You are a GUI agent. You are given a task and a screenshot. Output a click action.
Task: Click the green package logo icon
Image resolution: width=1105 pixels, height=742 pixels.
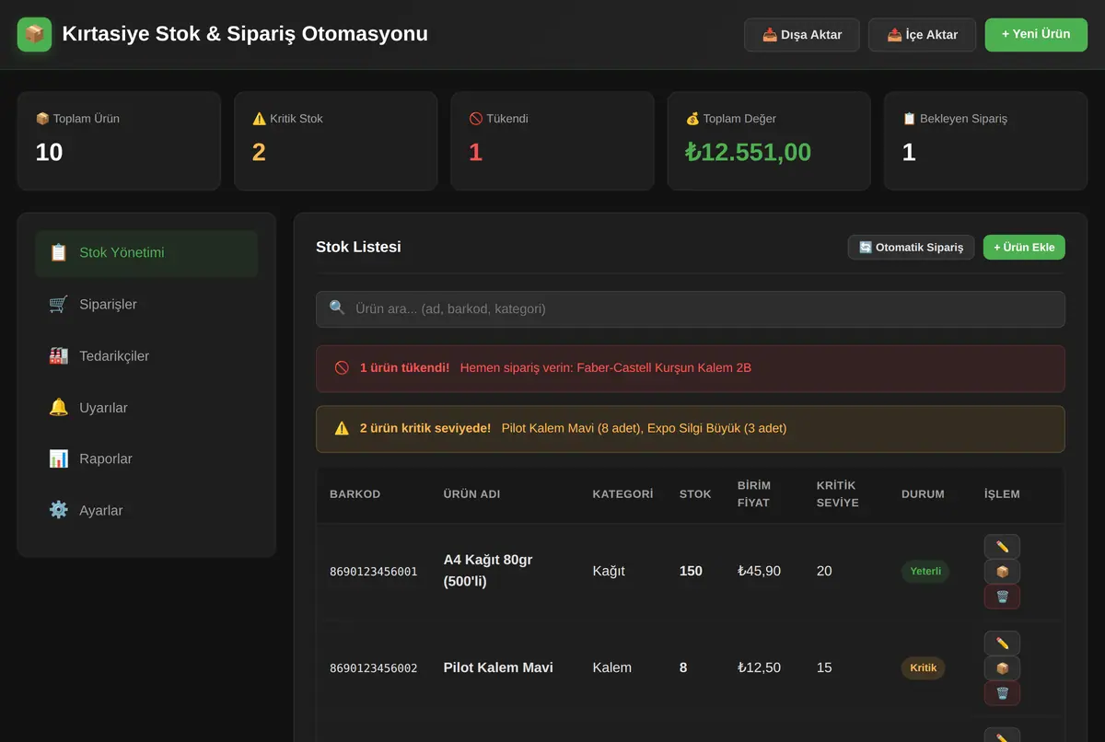click(34, 34)
